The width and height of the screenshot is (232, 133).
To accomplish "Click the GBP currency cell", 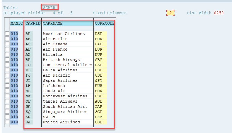I will tap(99, 60).
